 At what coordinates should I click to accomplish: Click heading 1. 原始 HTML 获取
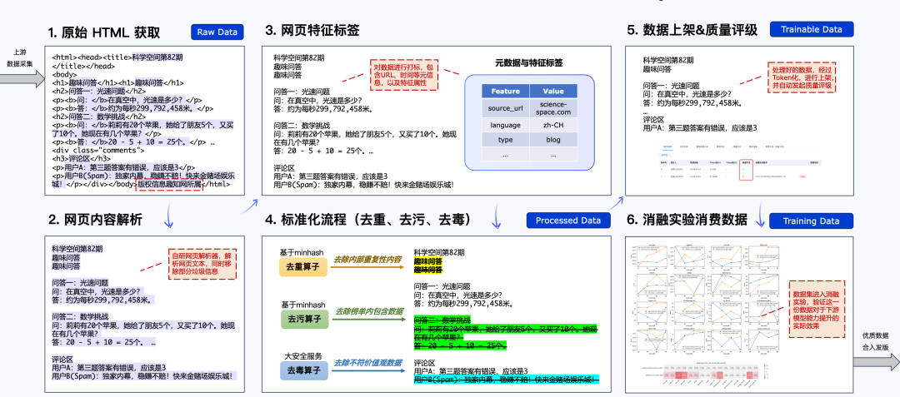tap(104, 32)
